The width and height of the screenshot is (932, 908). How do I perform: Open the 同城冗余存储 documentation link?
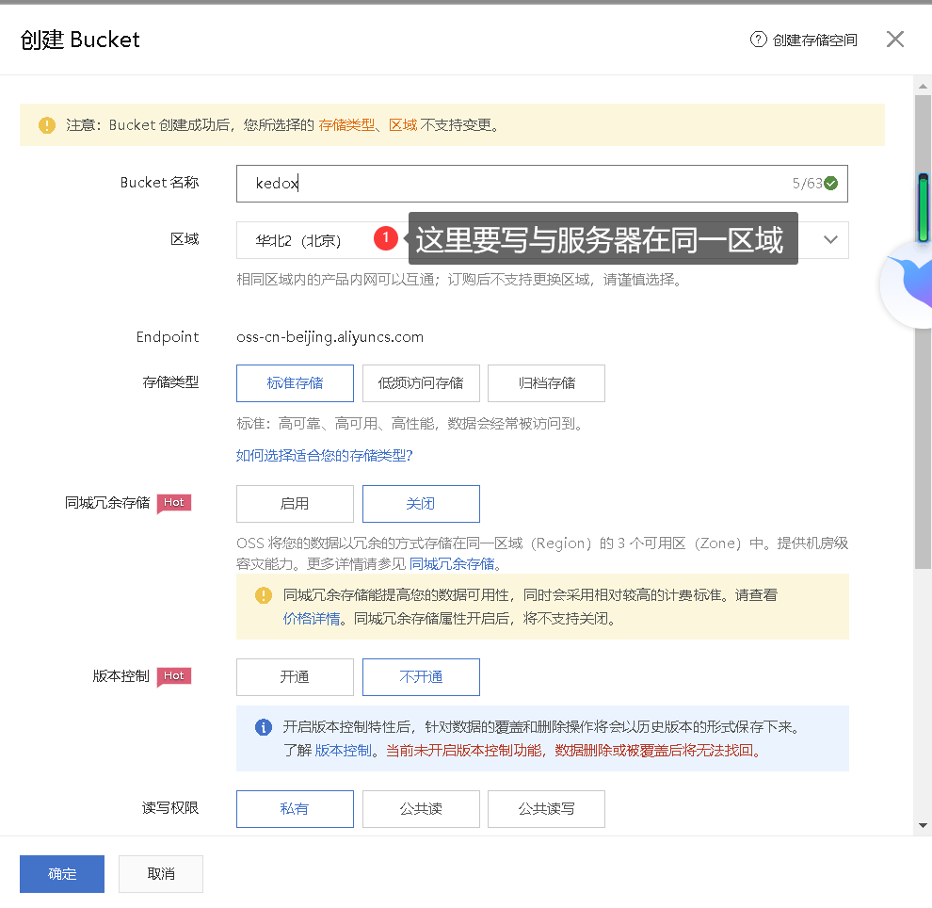coord(452,563)
